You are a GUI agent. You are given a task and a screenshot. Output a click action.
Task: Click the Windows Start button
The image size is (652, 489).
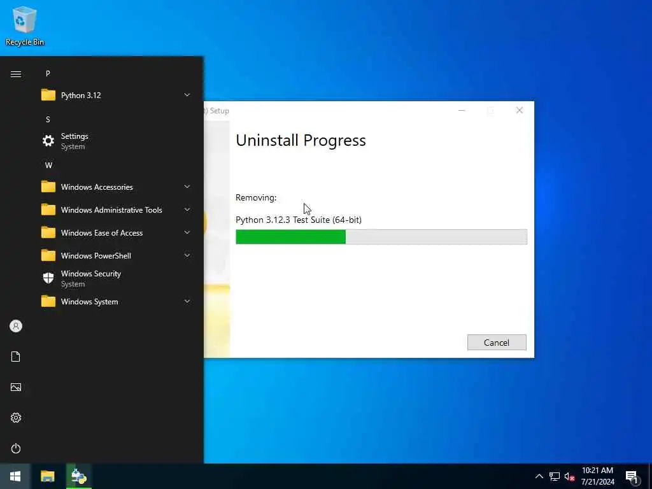15,476
